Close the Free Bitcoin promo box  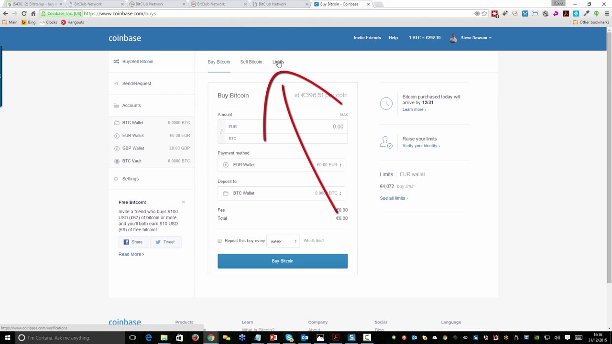[x=183, y=203]
